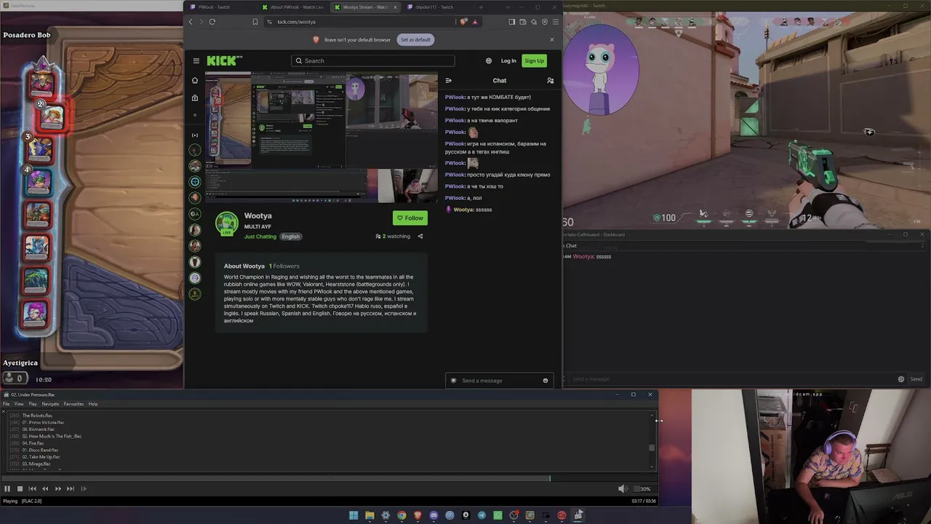931x524 pixels.
Task: Open the Play menu in music player
Action: [x=33, y=404]
